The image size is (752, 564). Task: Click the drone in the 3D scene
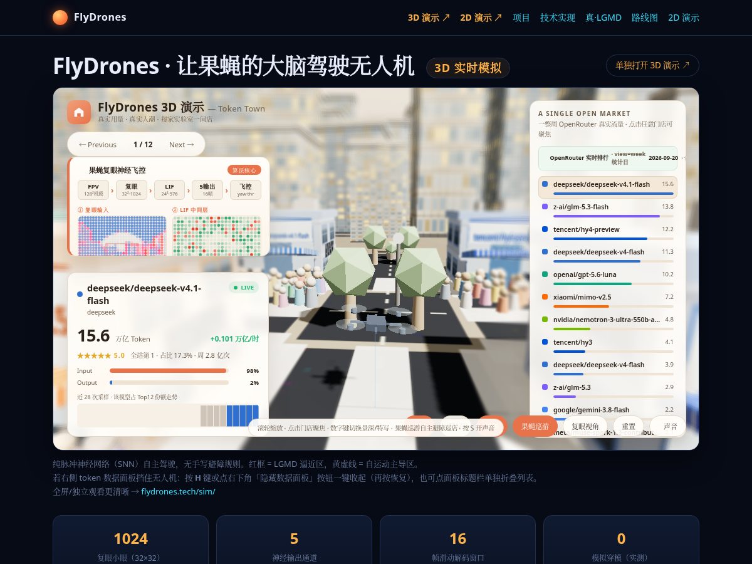(375, 322)
